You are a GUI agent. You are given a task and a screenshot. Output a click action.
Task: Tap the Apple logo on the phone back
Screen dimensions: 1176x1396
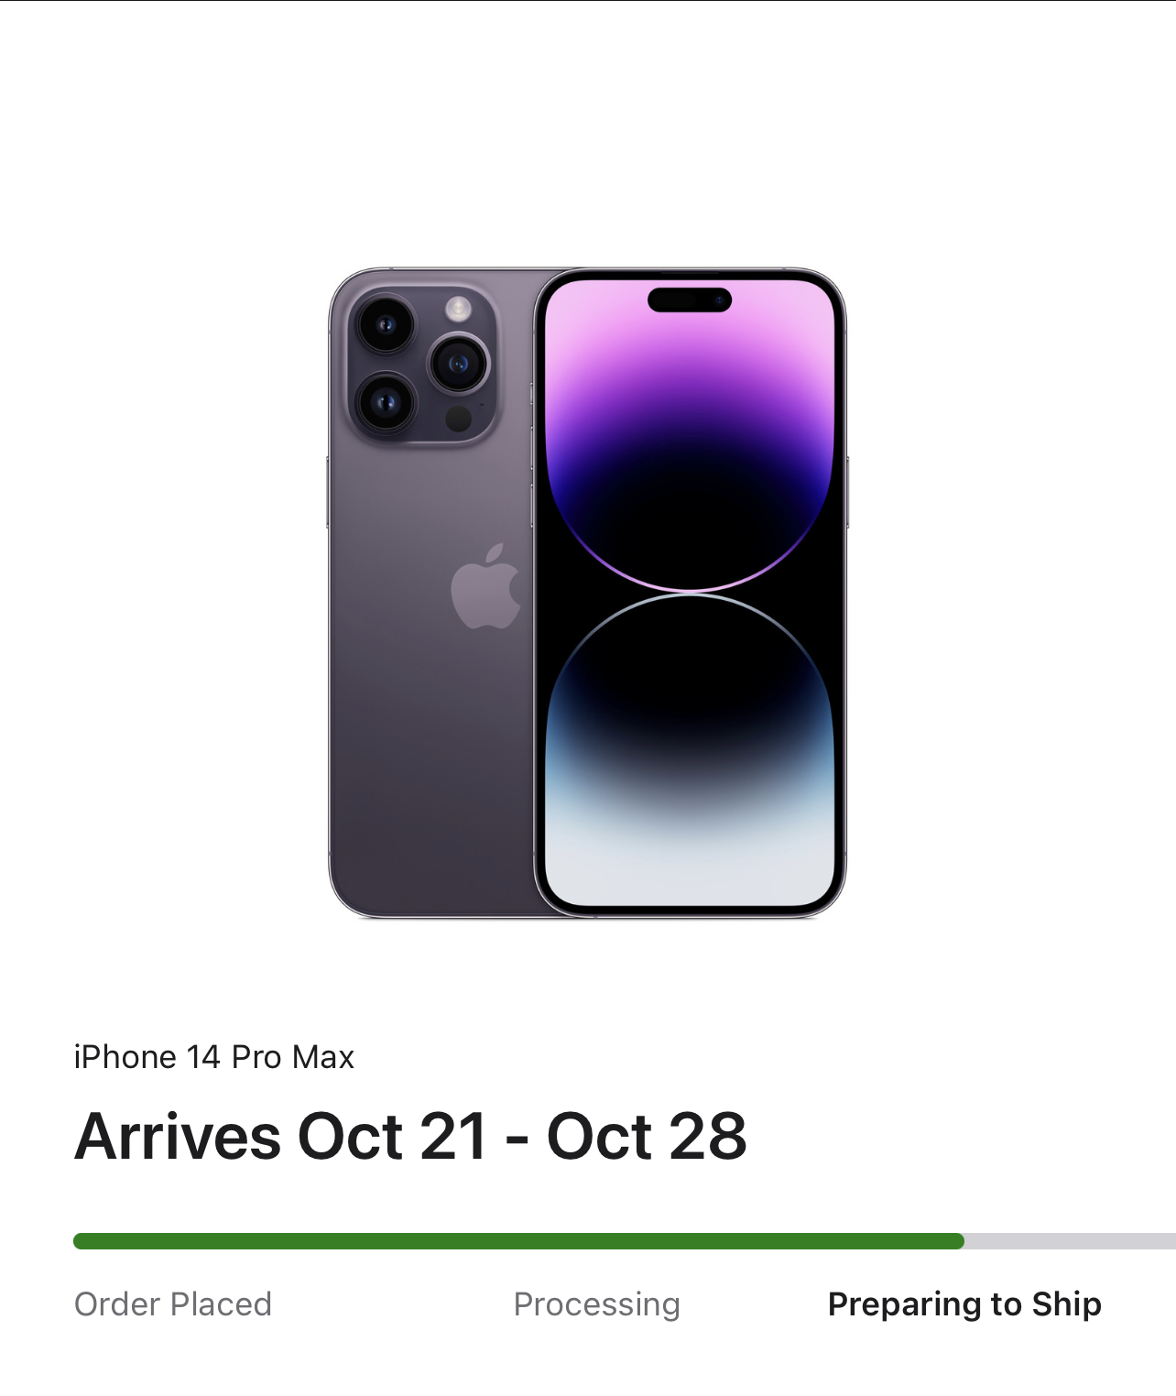[x=486, y=586]
